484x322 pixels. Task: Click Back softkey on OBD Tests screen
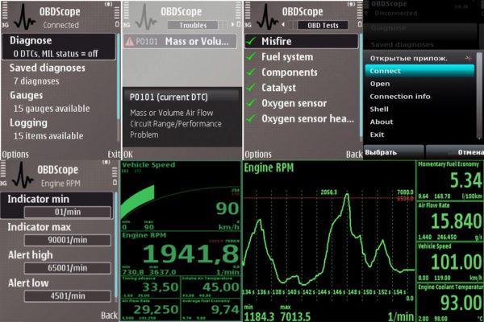pos(354,154)
